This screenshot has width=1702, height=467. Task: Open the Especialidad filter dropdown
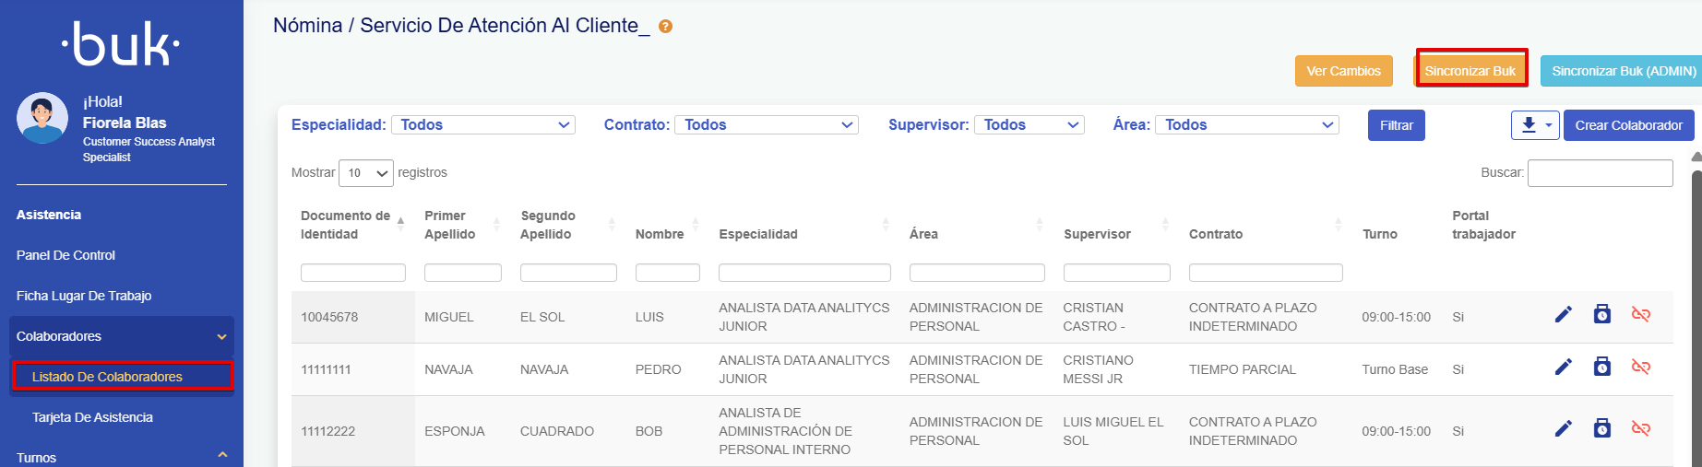click(482, 124)
